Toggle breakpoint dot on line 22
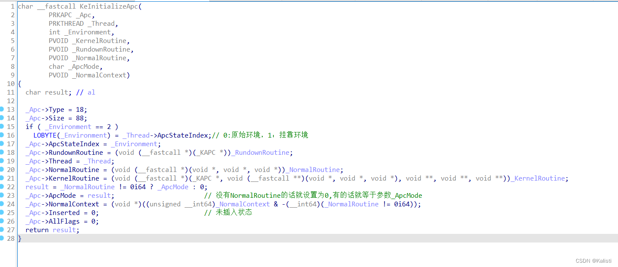Viewport: 618px width, 267px height. (2, 187)
